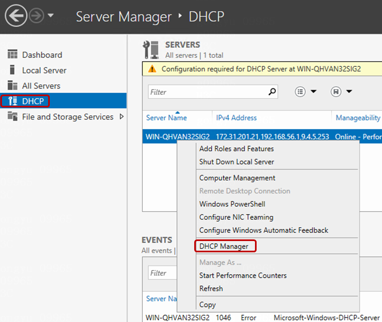The image size is (382, 322).
Task: Select Remote Desktop Connection menu entry
Action: tap(245, 191)
